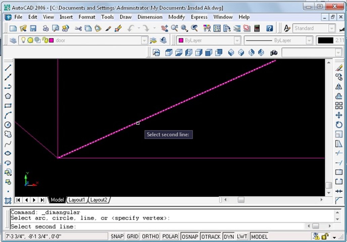Toggle POLAR tracking in status bar

pos(170,237)
